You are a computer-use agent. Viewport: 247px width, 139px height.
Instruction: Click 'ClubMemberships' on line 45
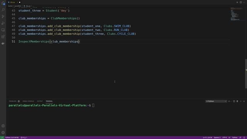pos(63,18)
